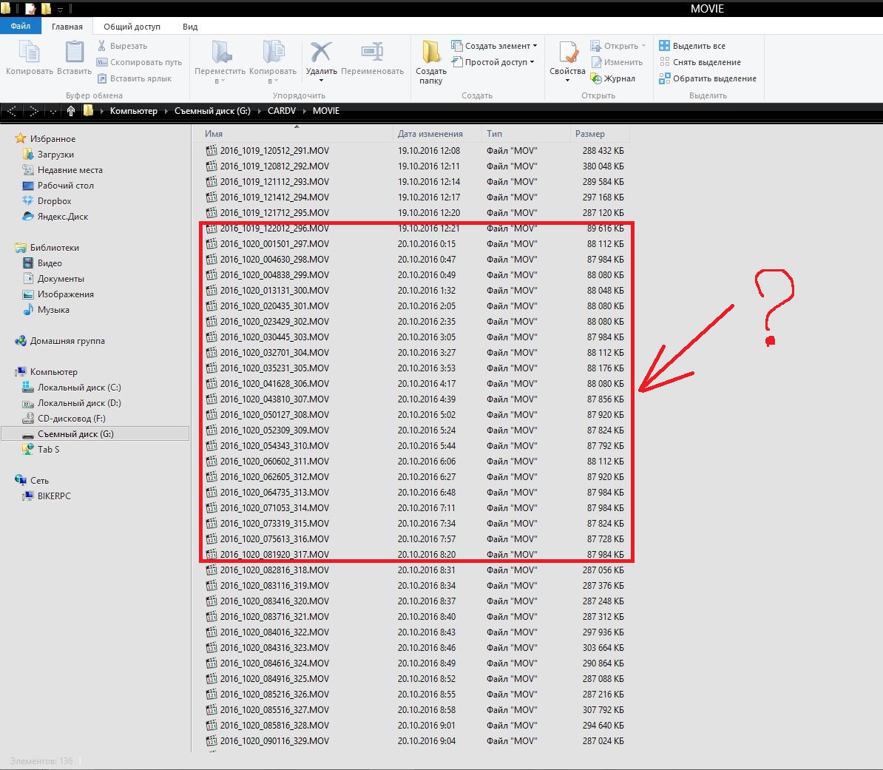Open Dropbox in the favorites sidebar
This screenshot has width=883, height=770.
tap(54, 201)
